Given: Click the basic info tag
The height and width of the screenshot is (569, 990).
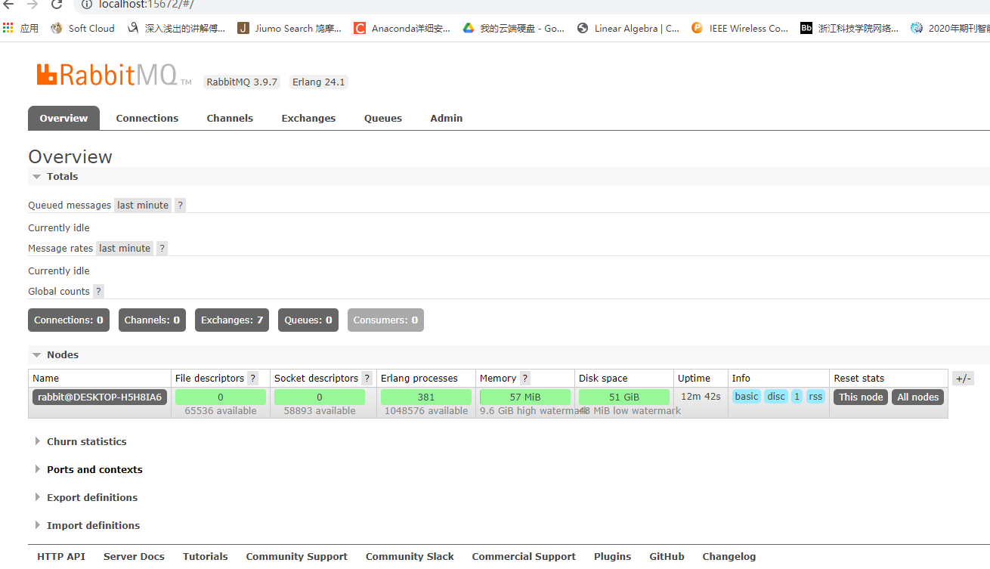Looking at the screenshot, I should click(x=747, y=397).
